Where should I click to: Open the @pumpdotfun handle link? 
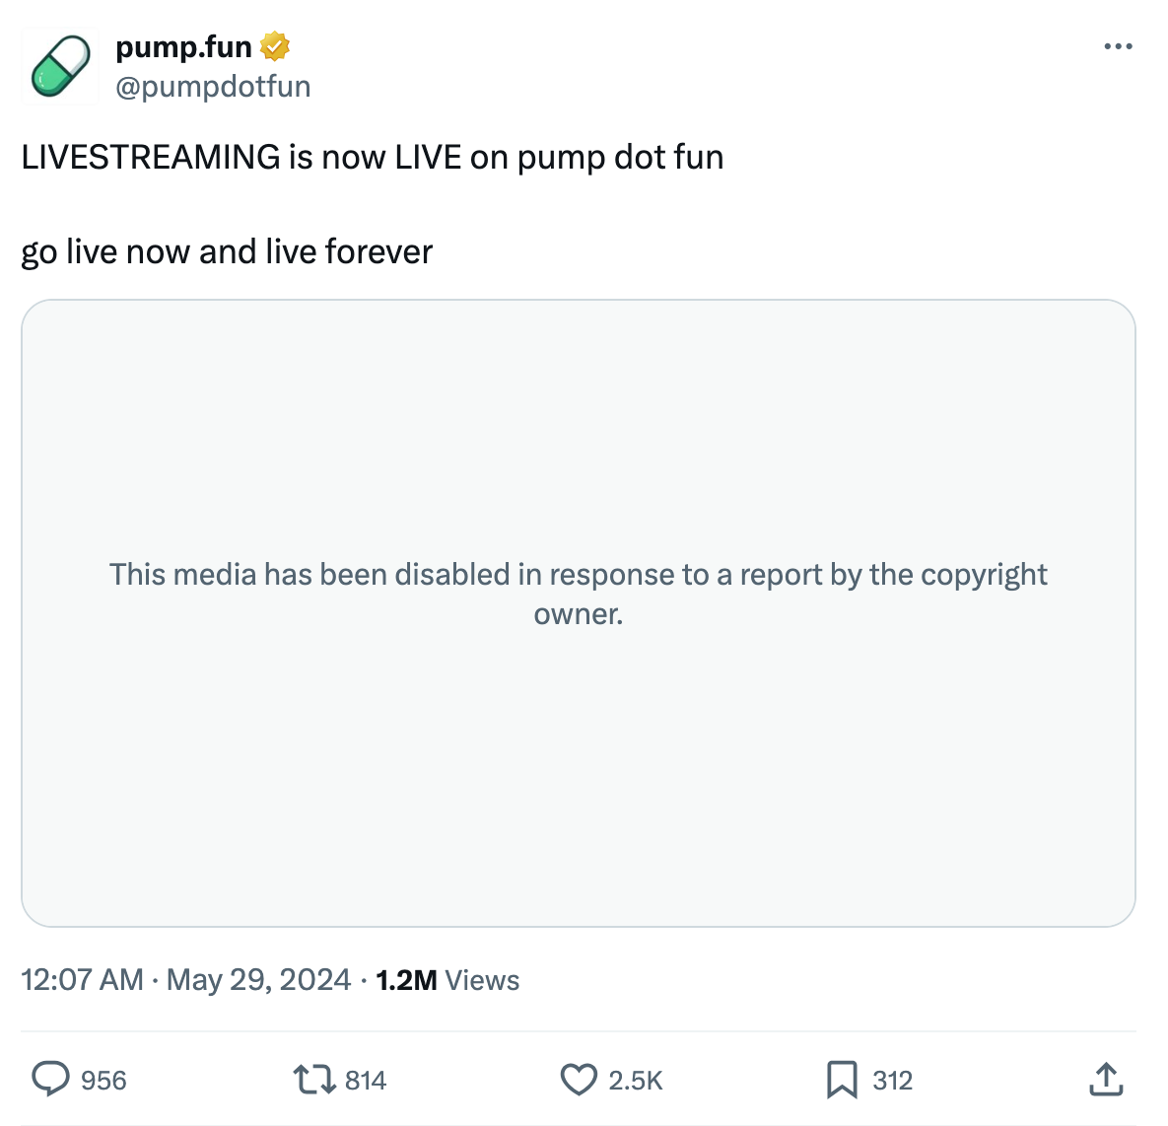[213, 87]
